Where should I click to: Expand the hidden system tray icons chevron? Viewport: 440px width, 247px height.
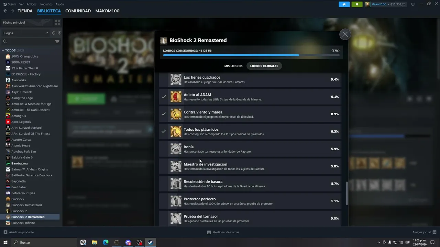pos(379,243)
